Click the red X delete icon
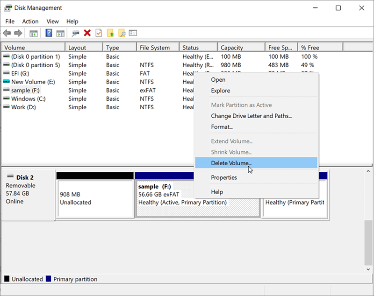The width and height of the screenshot is (374, 296). coord(87,33)
